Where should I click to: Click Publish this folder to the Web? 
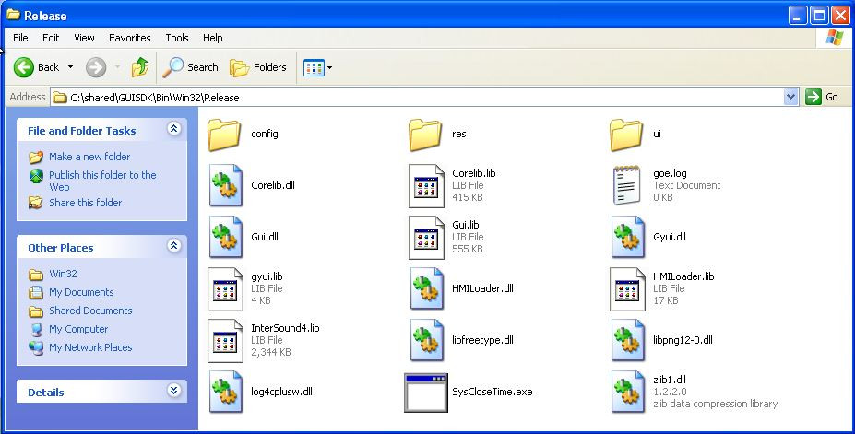click(x=102, y=181)
